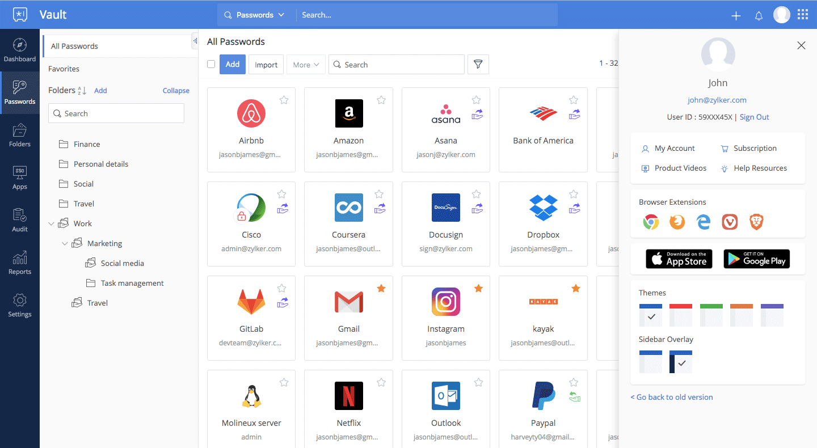Screen dimensions: 817x448
Task: Unfavorite the Gmail password star
Action: click(381, 289)
